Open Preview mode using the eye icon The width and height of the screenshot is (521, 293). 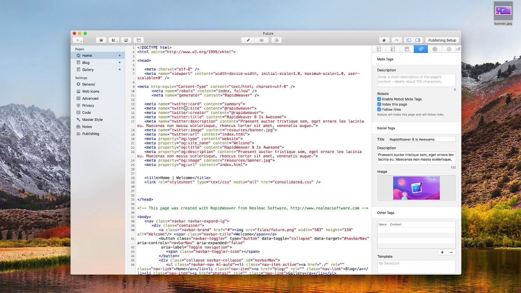pos(262,40)
